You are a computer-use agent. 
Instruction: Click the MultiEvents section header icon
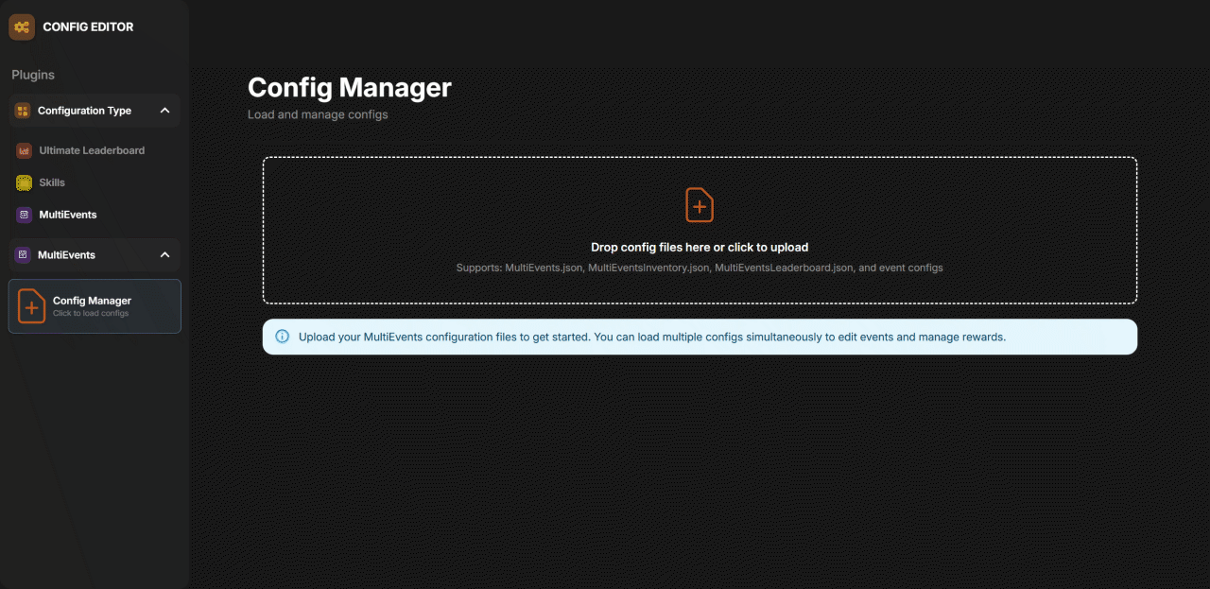(x=23, y=255)
